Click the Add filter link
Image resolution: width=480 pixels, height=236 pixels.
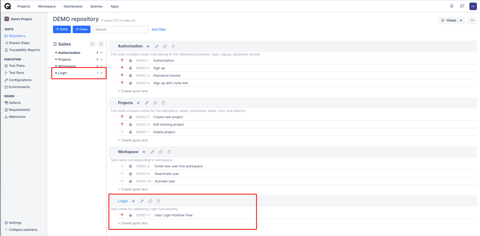[x=159, y=30]
